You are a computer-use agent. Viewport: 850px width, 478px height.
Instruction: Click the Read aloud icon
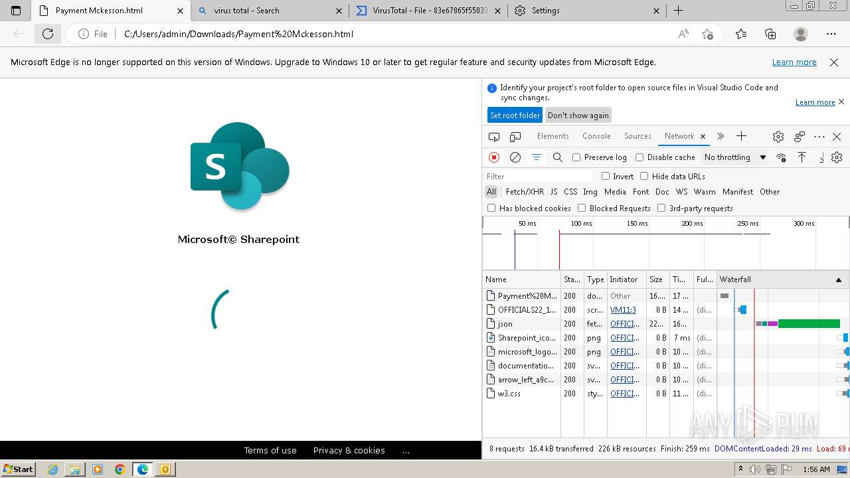tap(683, 34)
